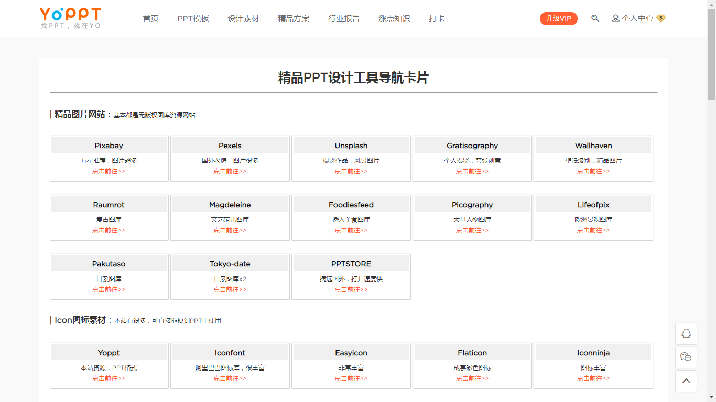Click 点击前往 under Unsplash
The width and height of the screenshot is (716, 402).
(351, 171)
